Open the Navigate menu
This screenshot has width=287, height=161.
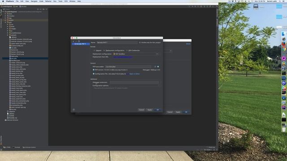pos(34,1)
